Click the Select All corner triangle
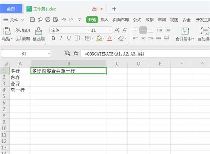This screenshot has height=154, width=210. pos(6,64)
